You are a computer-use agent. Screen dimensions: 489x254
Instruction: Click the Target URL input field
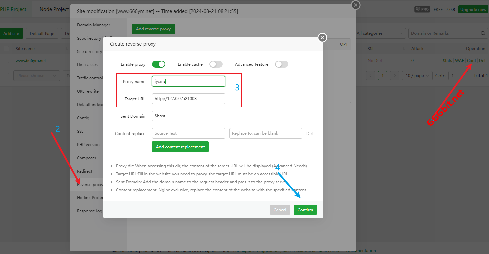click(x=188, y=99)
